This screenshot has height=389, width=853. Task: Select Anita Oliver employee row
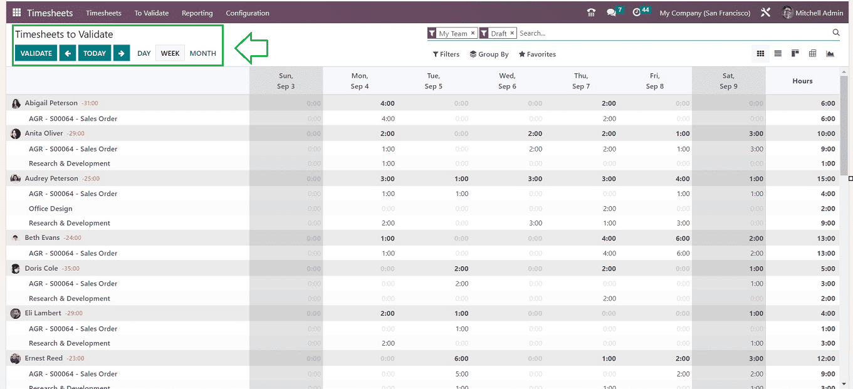click(423, 133)
